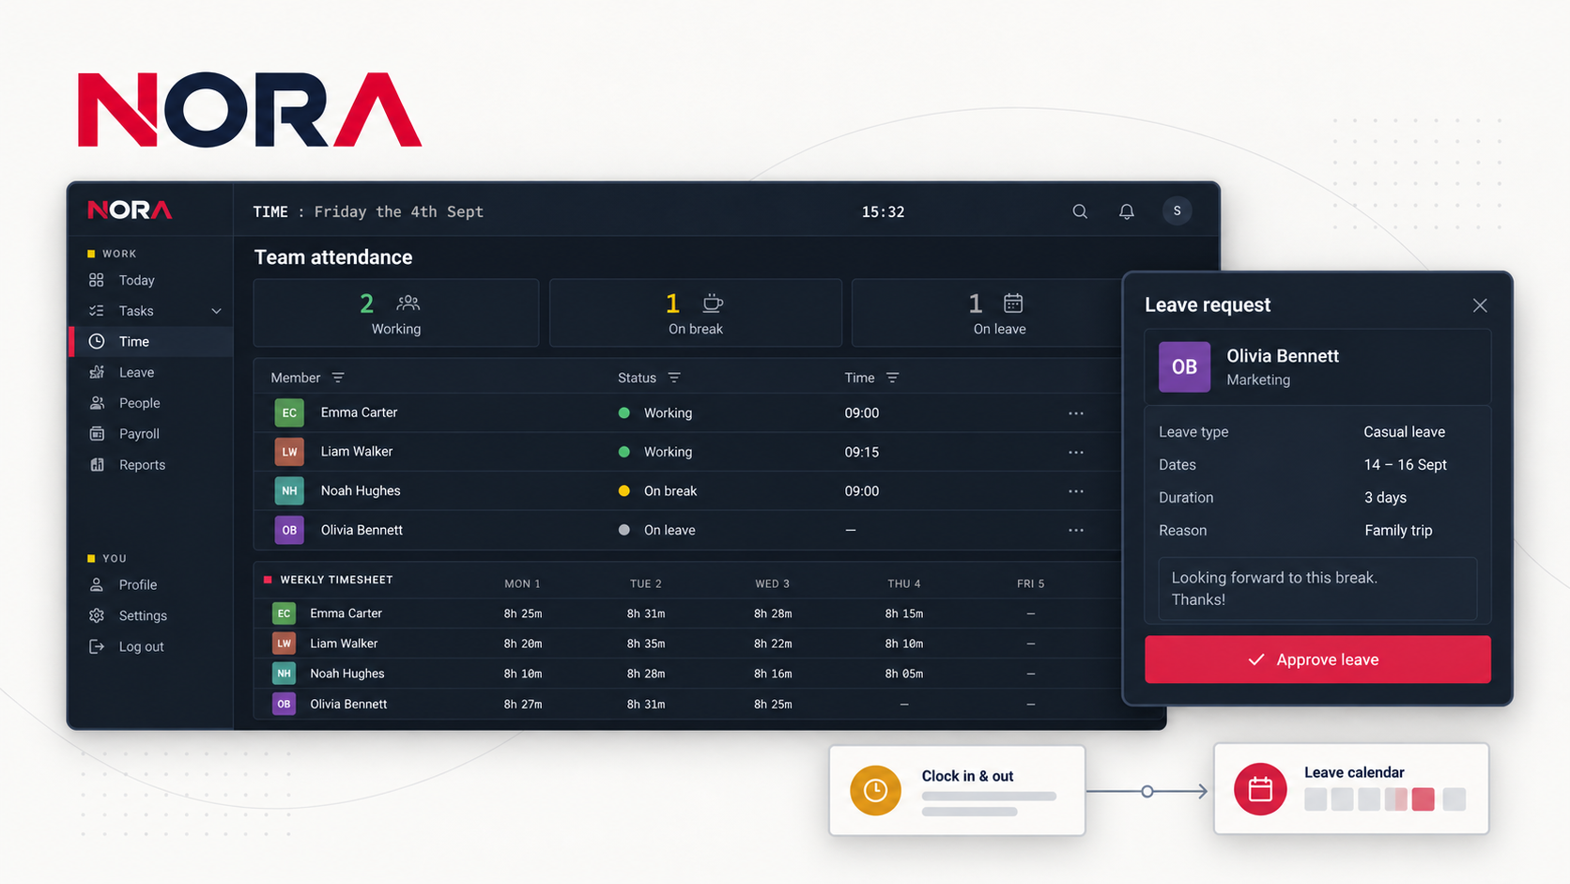Click the Today grid icon in sidebar

click(x=97, y=280)
